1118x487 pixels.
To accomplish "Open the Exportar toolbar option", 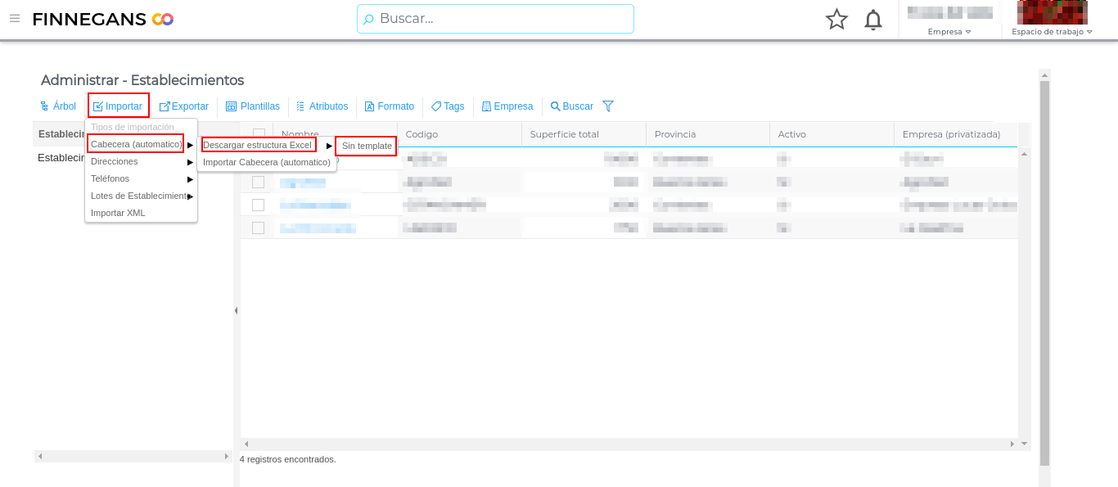I will (184, 106).
